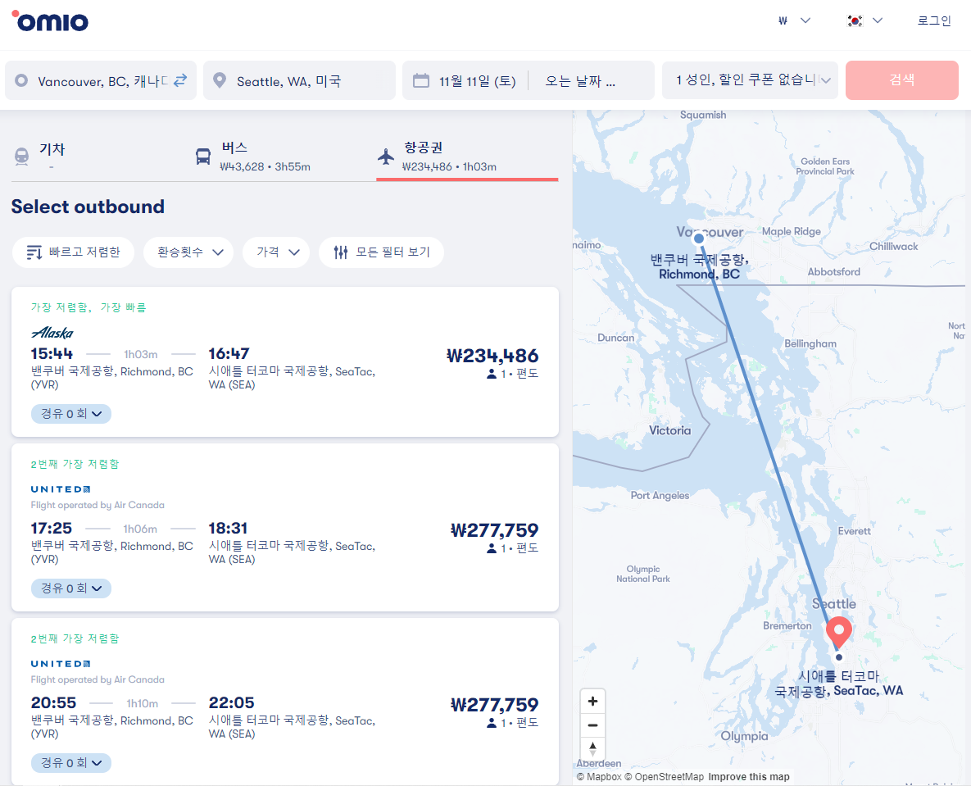971x786 pixels.
Task: Click the origin location circle icon
Action: pyautogui.click(x=21, y=80)
